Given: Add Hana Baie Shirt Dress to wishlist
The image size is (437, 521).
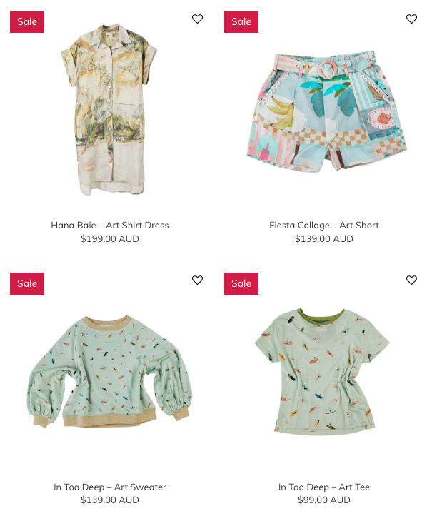Looking at the screenshot, I should 197,19.
